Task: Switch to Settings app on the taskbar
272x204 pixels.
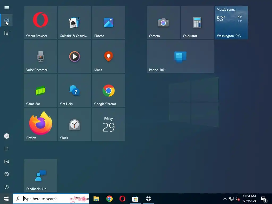Action: tap(148, 199)
